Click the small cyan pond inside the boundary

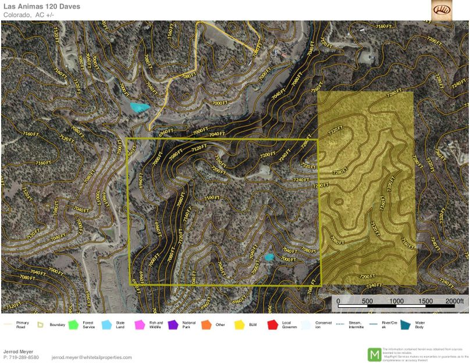click(269, 257)
